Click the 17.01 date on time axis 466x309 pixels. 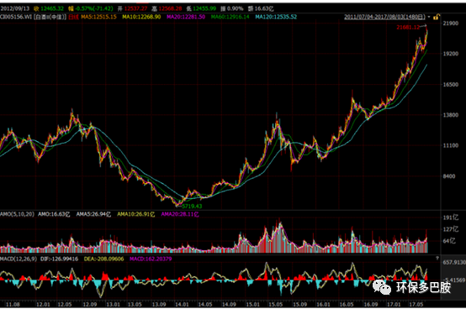pyautogui.click(x=394, y=304)
